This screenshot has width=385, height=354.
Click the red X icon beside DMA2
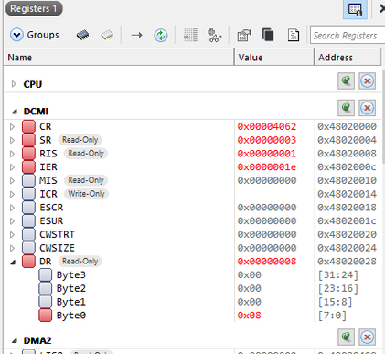point(367,337)
